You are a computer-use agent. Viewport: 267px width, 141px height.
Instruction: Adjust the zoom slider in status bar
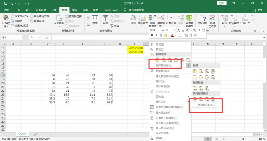[243, 139]
